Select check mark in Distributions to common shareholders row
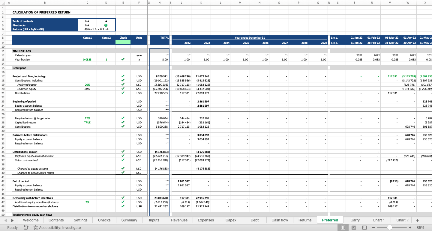432x231 pixels. pyautogui.click(x=123, y=206)
